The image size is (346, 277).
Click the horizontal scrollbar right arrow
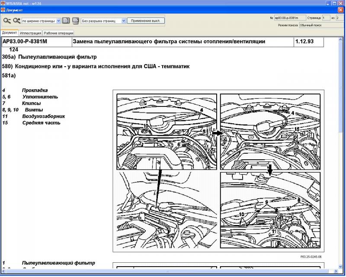336,271
